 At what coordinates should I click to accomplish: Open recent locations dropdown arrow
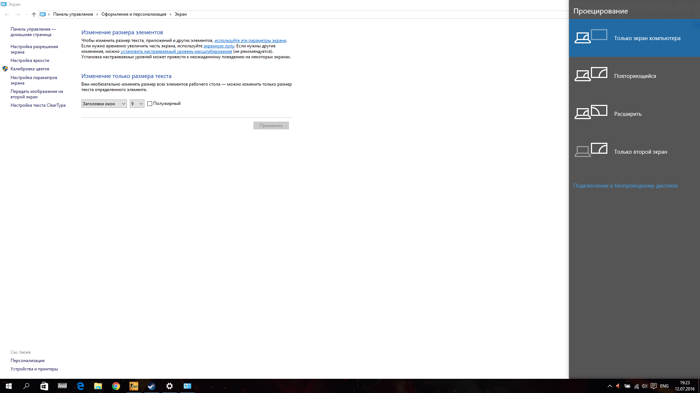26,14
